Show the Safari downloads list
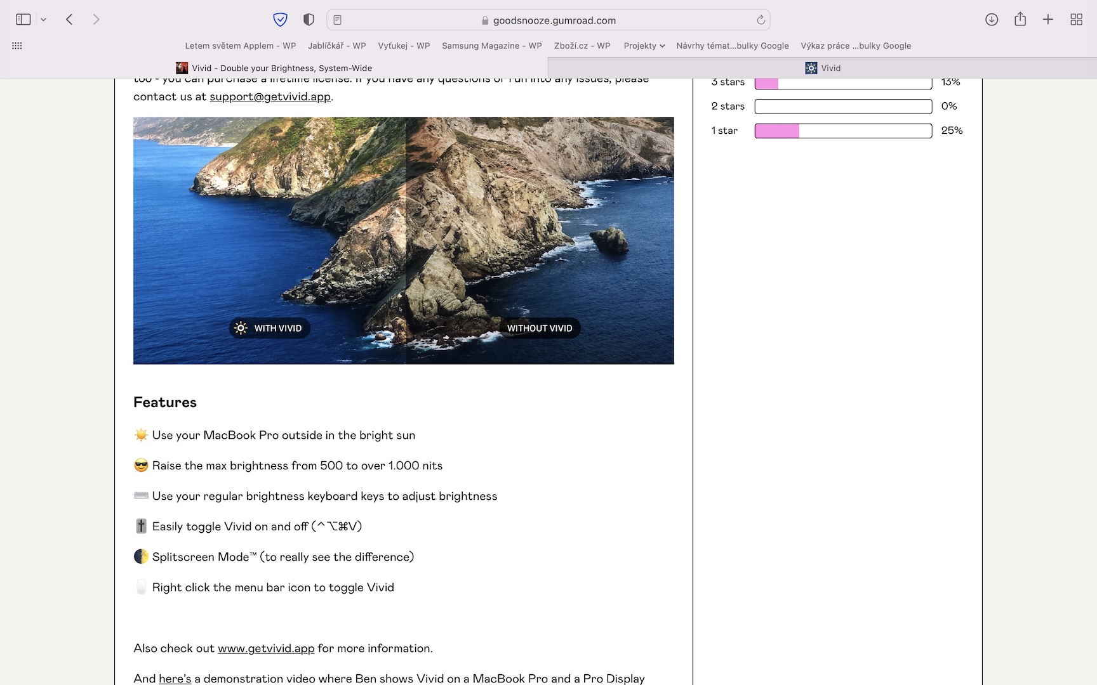This screenshot has width=1097, height=685. point(992,20)
